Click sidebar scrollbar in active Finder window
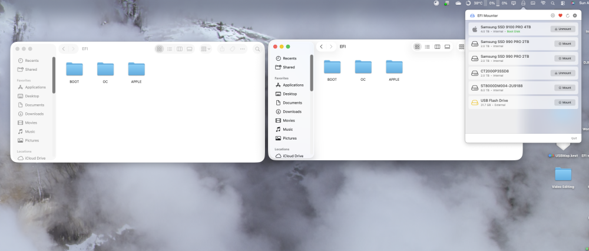Screen dimensions: 589x251 pos(312,73)
